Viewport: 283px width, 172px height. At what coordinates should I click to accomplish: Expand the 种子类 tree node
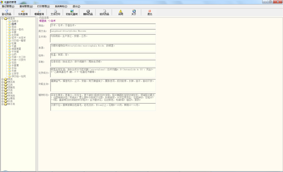(x=2, y=104)
